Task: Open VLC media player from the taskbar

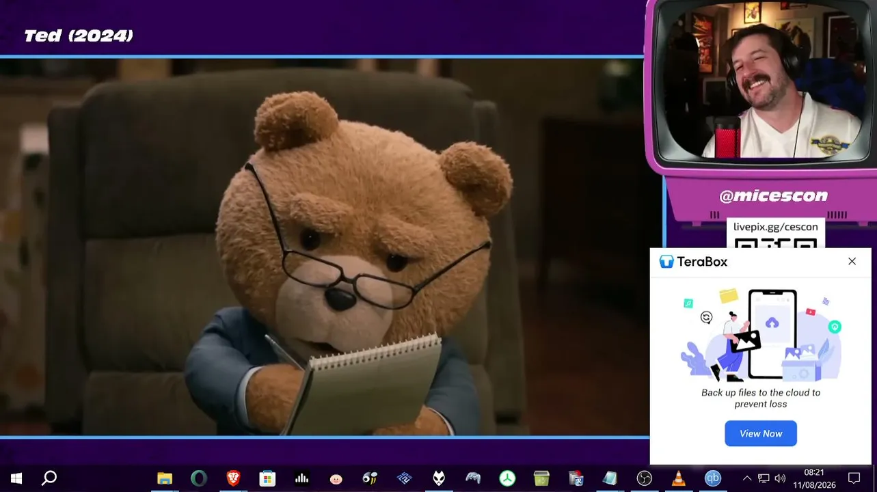Action: coord(678,478)
